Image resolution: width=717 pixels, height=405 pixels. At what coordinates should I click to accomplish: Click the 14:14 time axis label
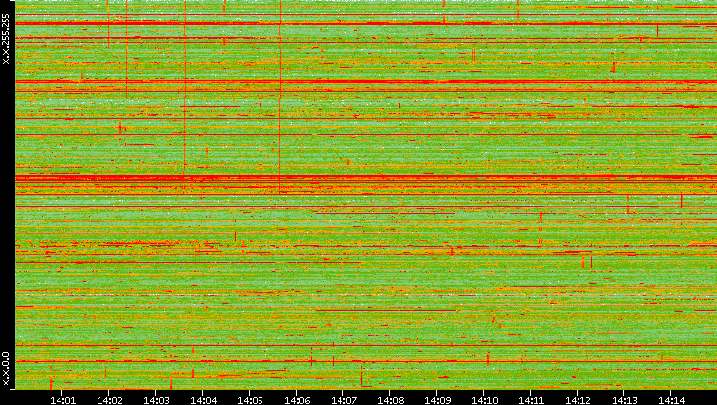point(671,400)
